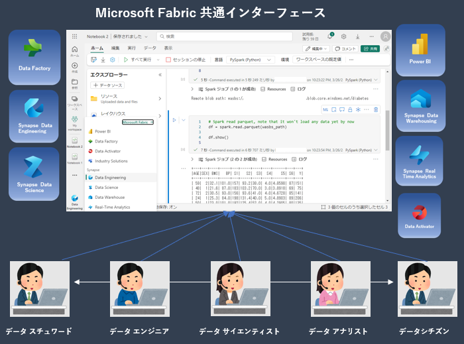
Task: Select the データ ribbon tab
Action: coord(150,48)
